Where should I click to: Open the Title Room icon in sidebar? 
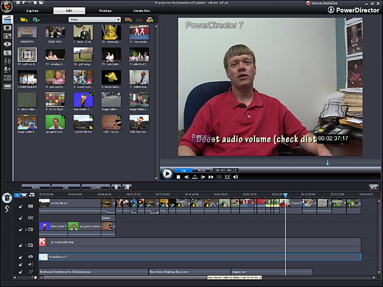pos(7,44)
